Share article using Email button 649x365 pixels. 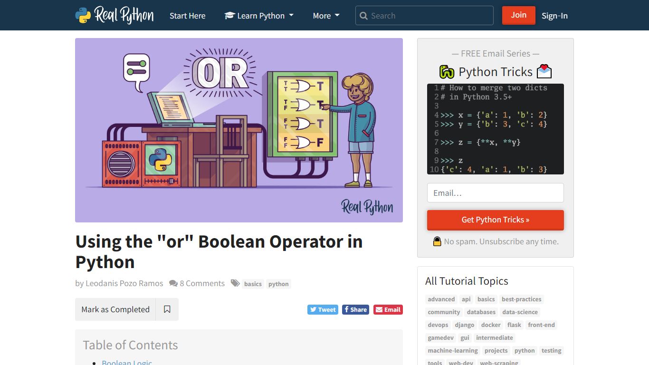(x=388, y=309)
